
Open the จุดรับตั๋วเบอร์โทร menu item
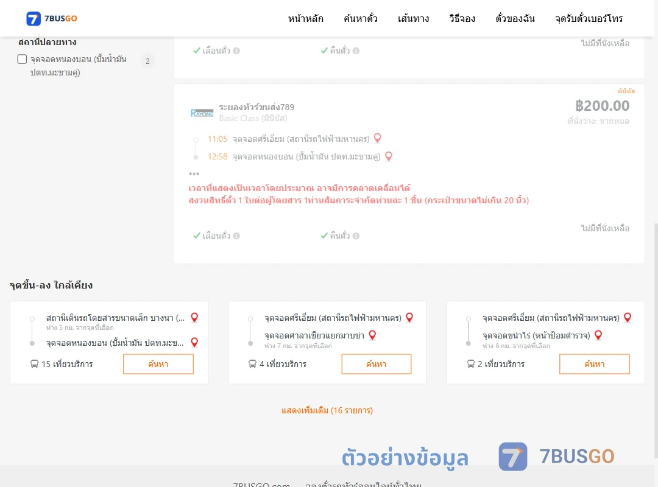(589, 18)
